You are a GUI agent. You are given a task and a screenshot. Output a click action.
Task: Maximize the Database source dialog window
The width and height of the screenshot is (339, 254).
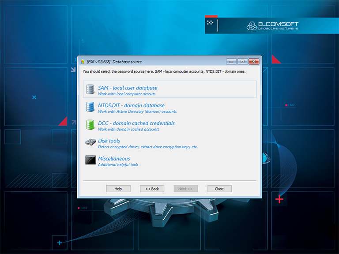242,62
